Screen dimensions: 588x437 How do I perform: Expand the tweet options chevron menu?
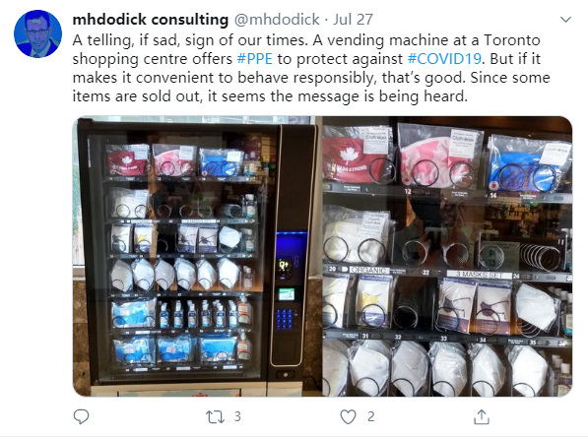pyautogui.click(x=565, y=19)
